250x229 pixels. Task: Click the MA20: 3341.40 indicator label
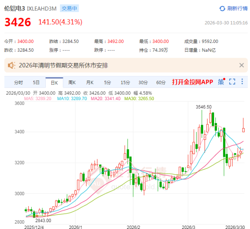pyautogui.click(x=105, y=98)
